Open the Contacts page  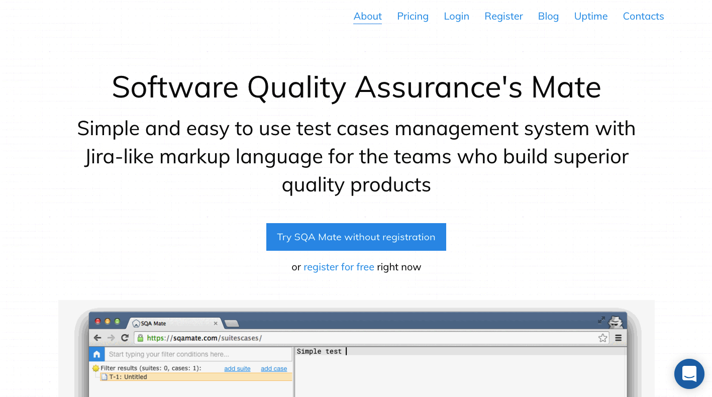click(x=643, y=16)
